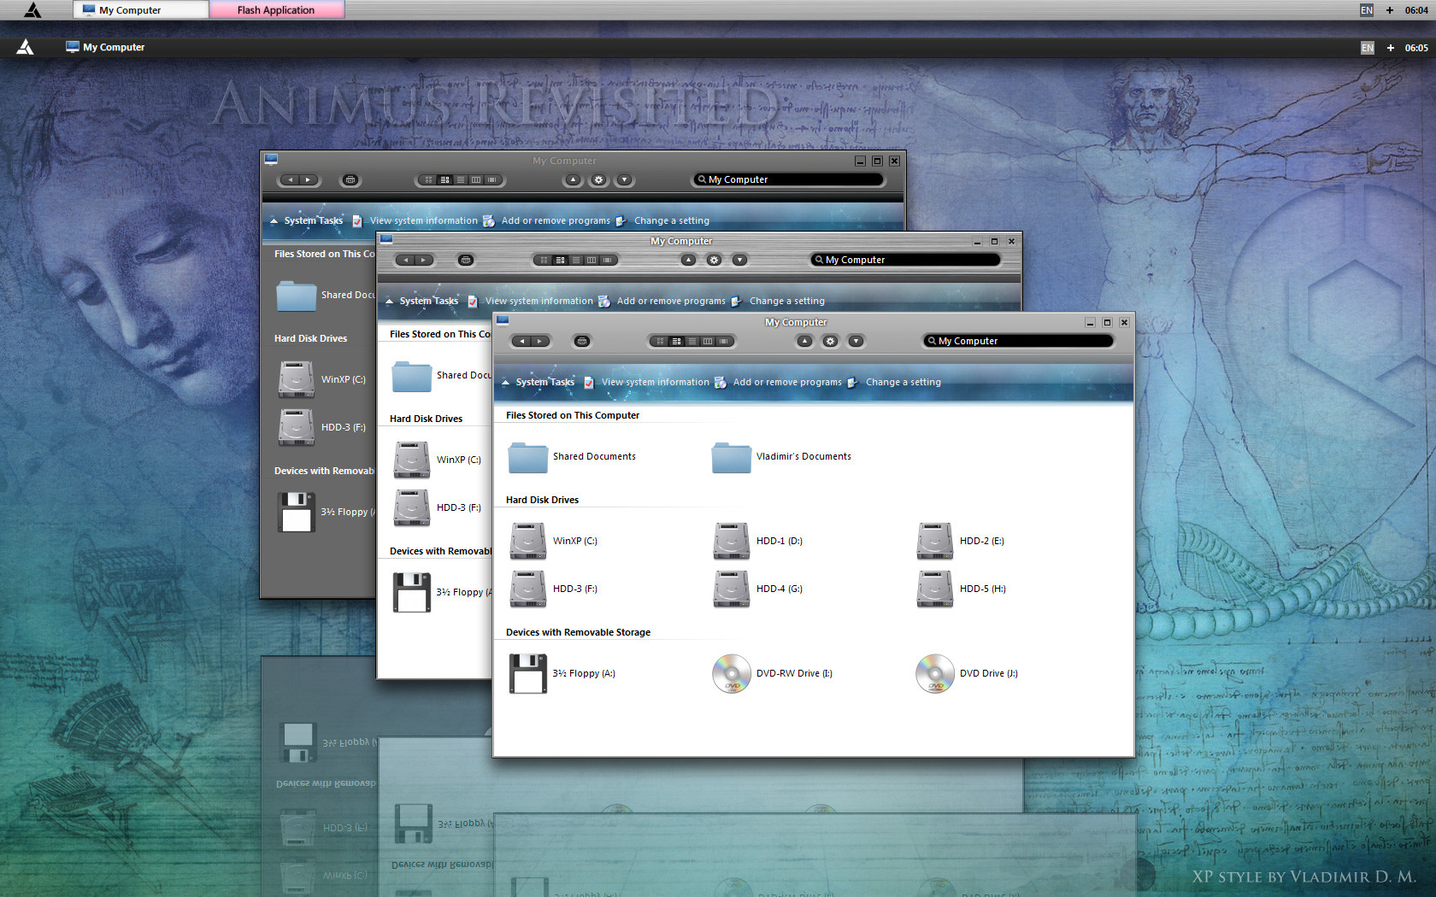Open Shared Documents folder in the rear window
Image resolution: width=1436 pixels, height=897 pixels.
[x=325, y=296]
